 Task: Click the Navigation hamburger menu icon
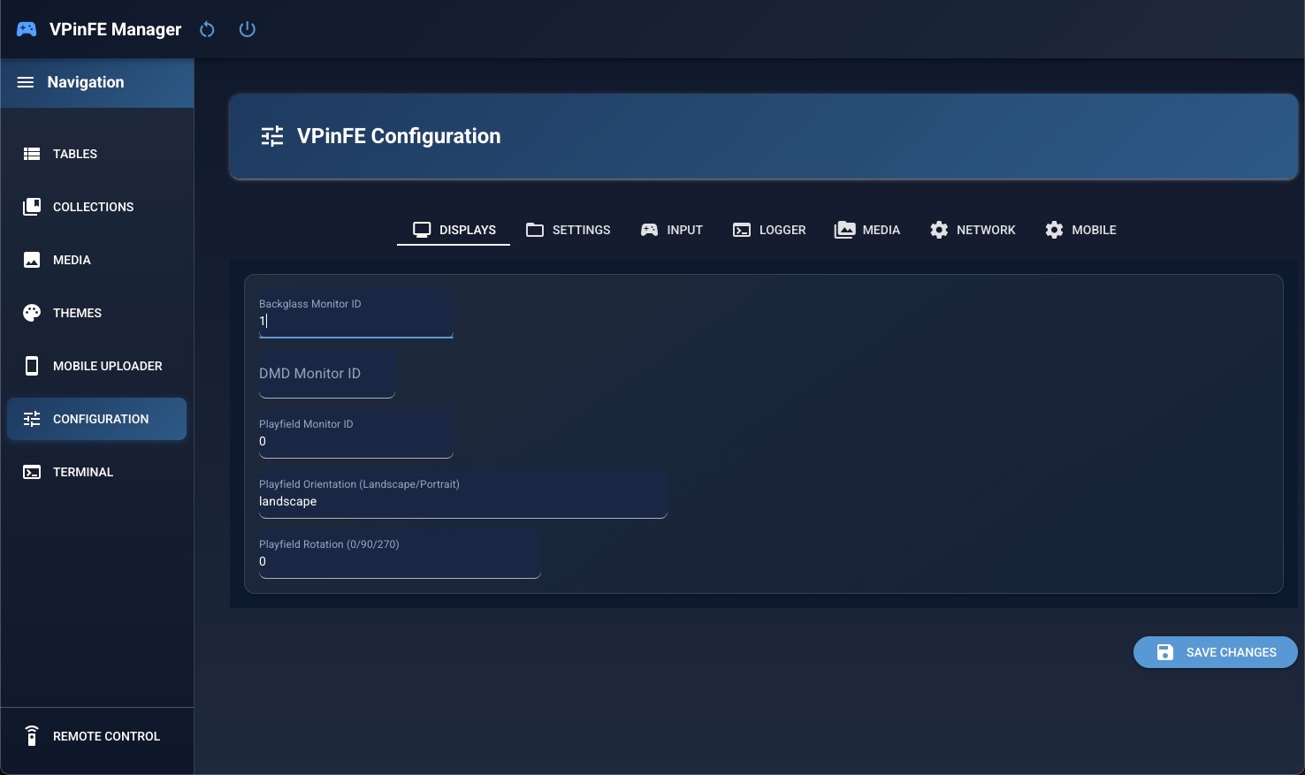(25, 81)
